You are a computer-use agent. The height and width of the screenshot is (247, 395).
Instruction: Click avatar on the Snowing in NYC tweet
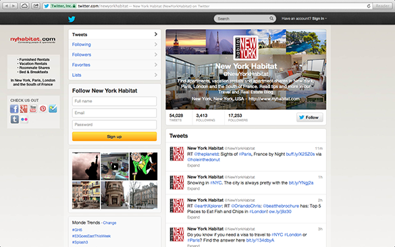pos(177,182)
